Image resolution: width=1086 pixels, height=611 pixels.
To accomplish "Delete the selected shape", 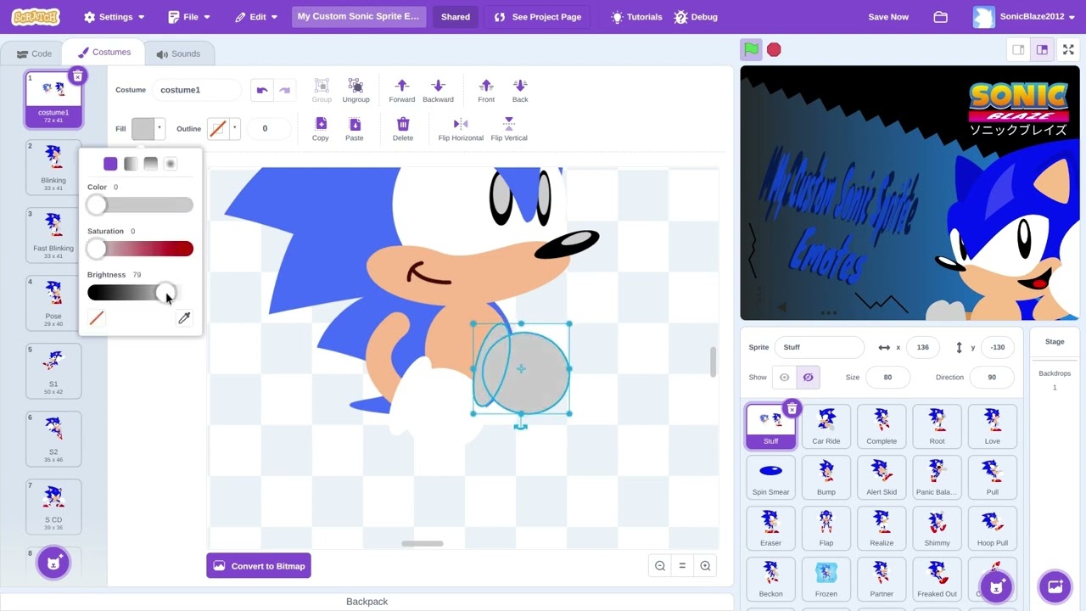I will [403, 129].
